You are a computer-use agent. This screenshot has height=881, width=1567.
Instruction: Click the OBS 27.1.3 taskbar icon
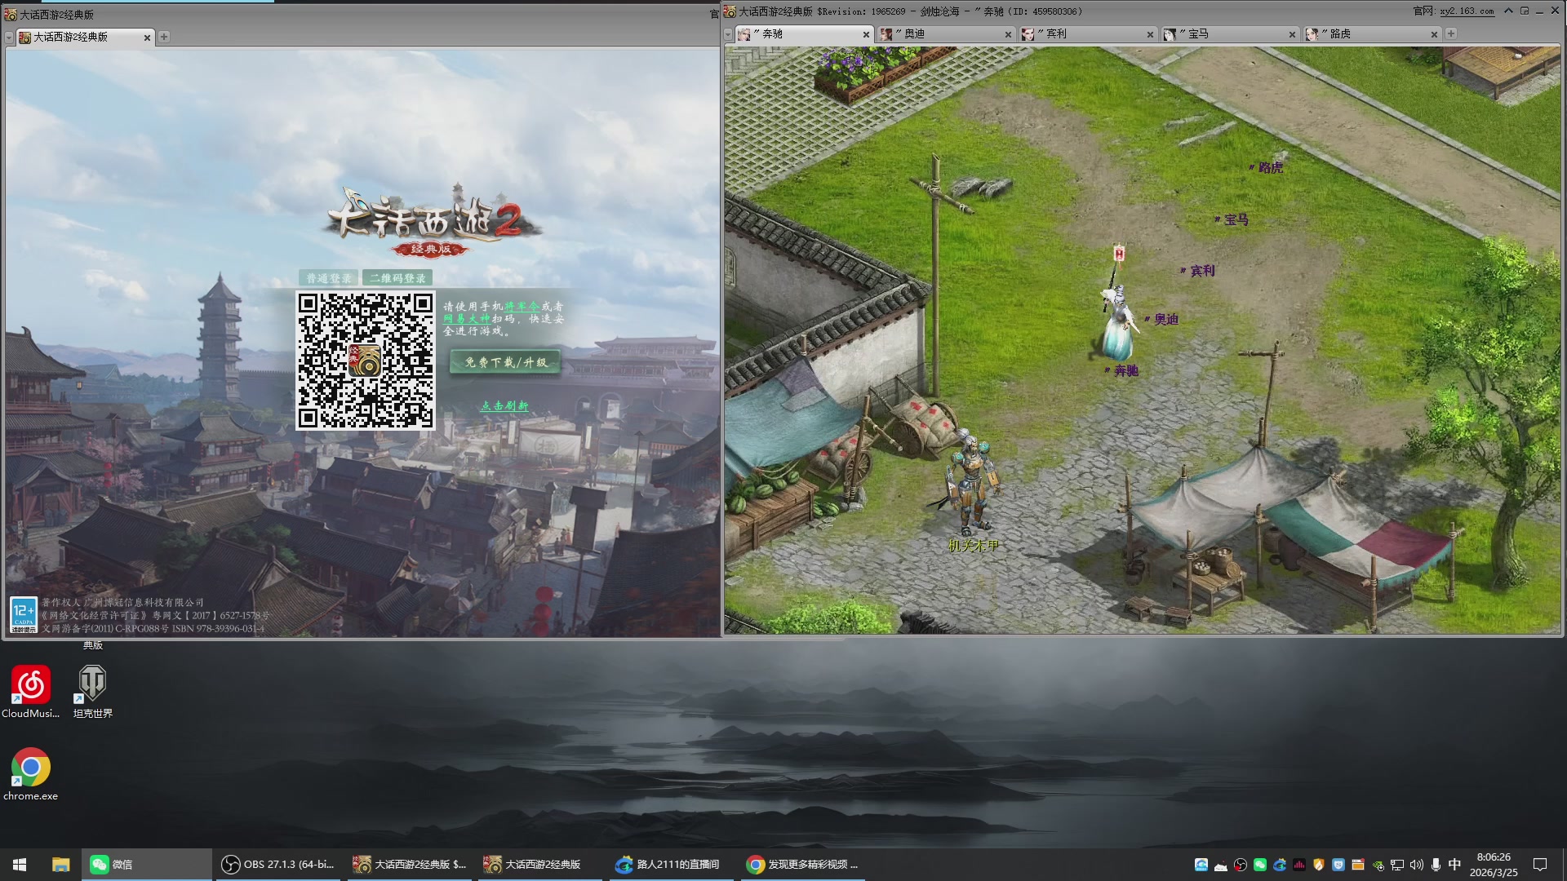[x=277, y=865]
